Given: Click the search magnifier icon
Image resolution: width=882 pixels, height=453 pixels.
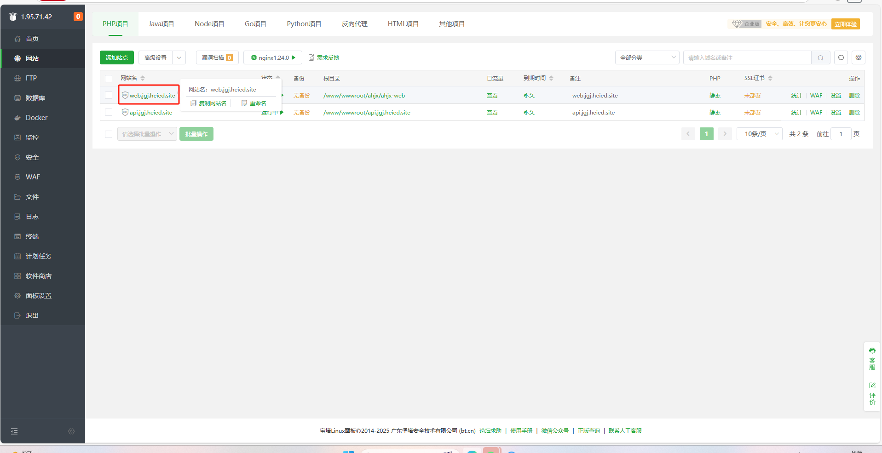Looking at the screenshot, I should point(820,58).
